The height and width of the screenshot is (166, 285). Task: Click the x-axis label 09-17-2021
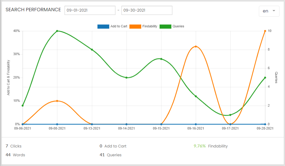pos(230,128)
